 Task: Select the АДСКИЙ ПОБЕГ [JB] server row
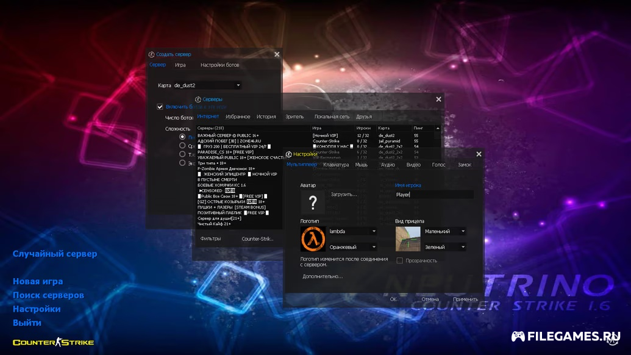tap(316, 142)
